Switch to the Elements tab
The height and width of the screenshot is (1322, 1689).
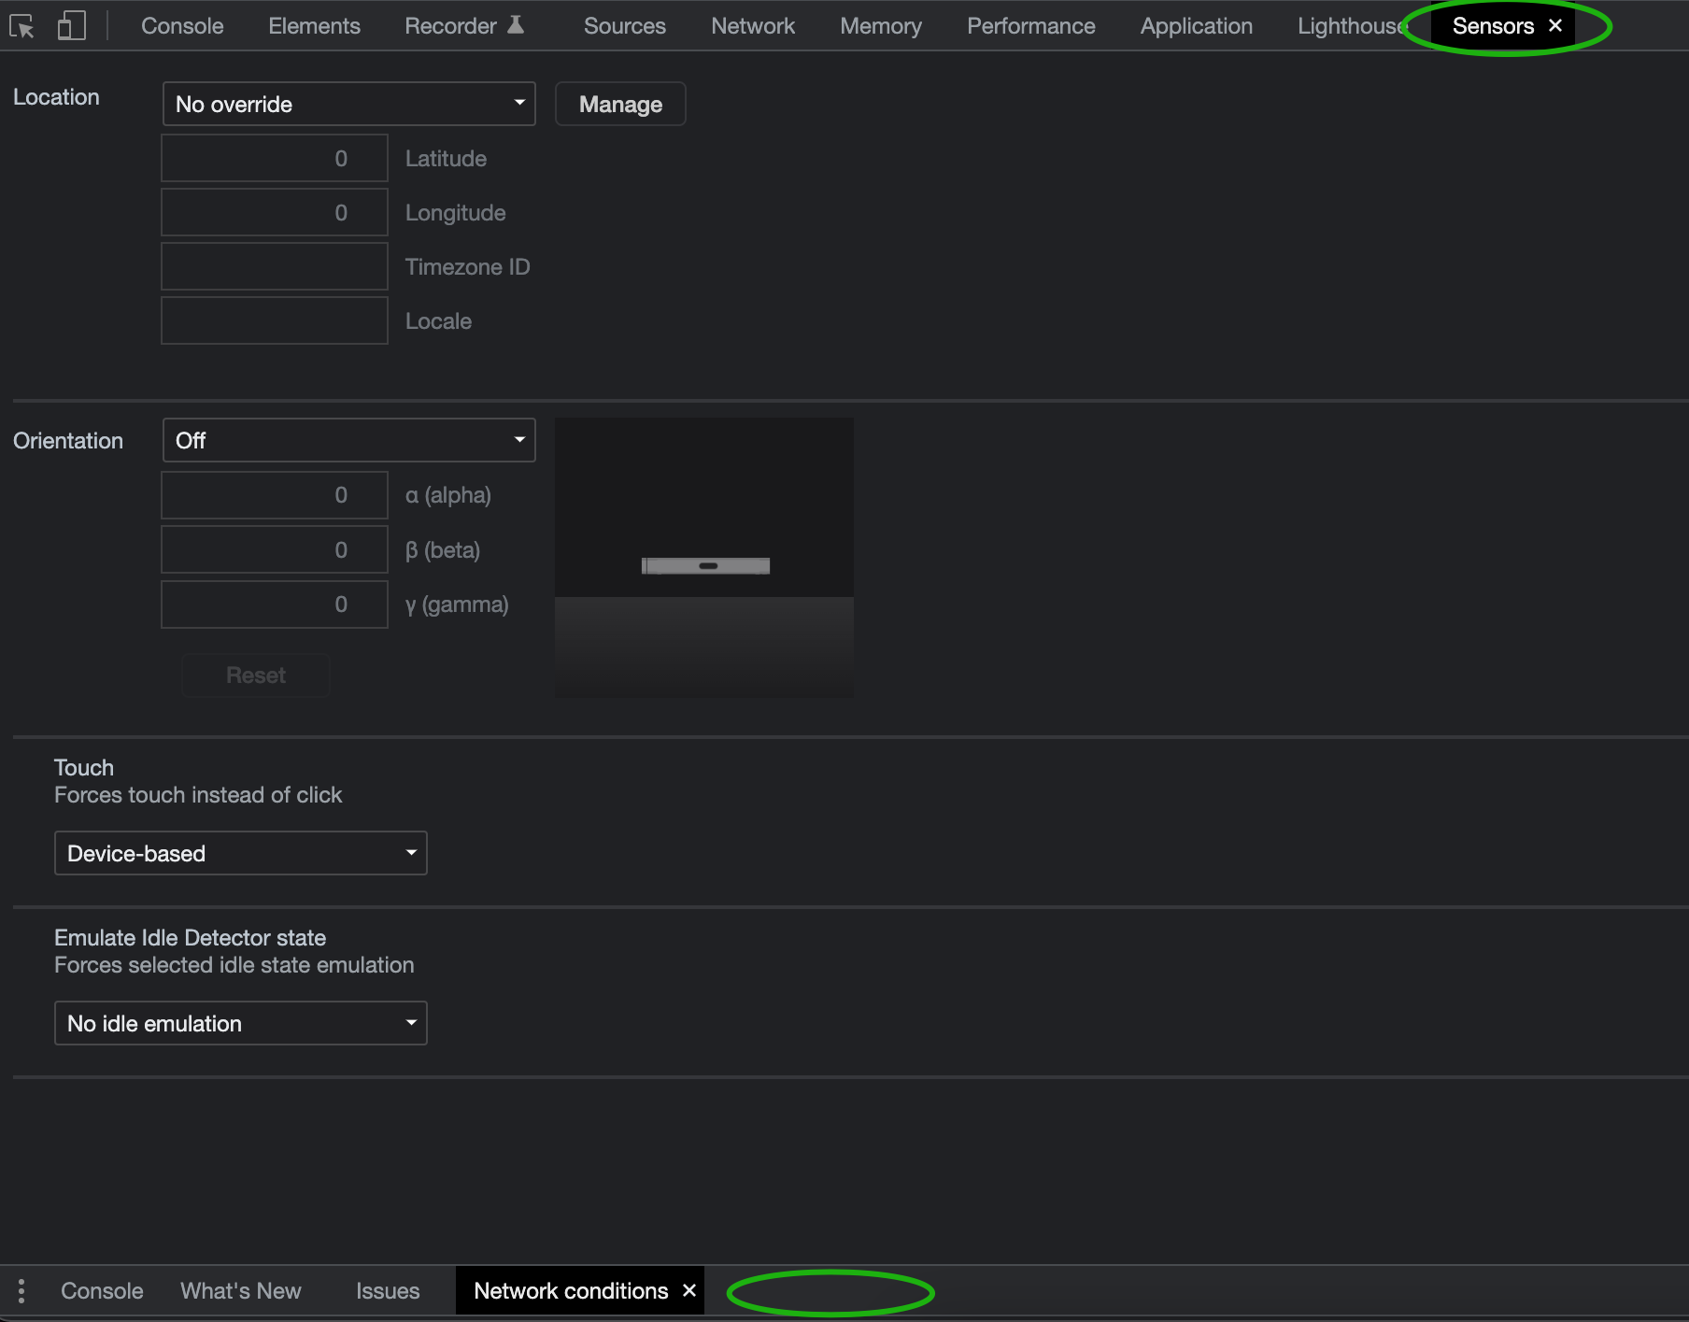[x=314, y=26]
